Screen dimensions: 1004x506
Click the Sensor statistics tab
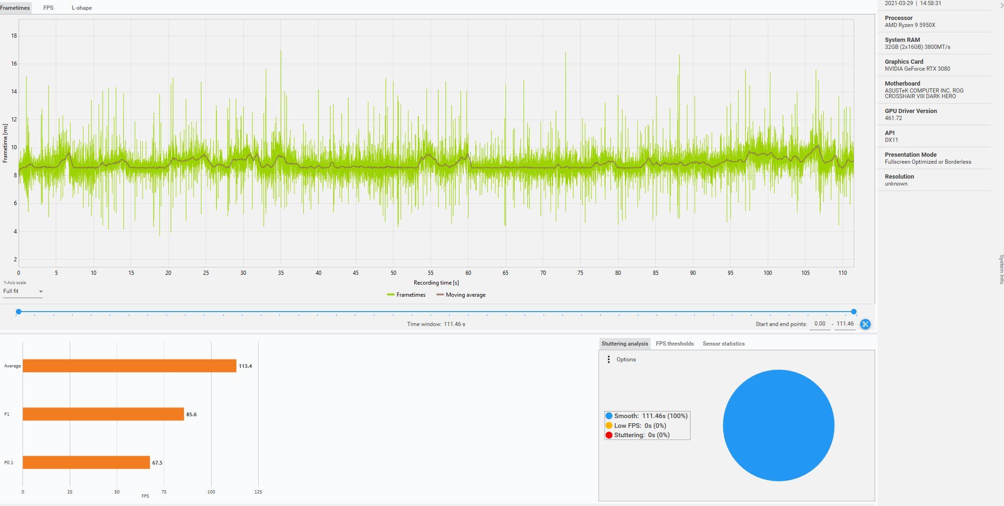(x=724, y=343)
